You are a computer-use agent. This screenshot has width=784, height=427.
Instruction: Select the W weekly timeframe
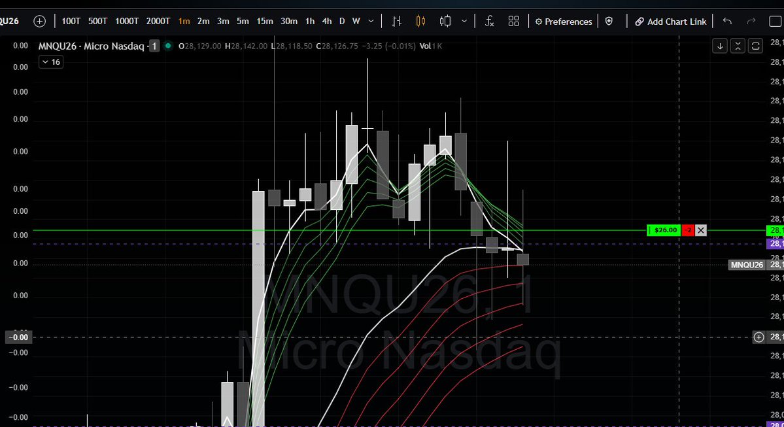tap(356, 21)
